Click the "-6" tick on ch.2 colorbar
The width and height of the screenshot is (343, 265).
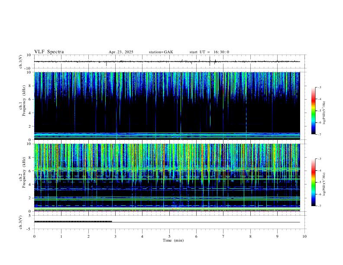[x=319, y=194]
